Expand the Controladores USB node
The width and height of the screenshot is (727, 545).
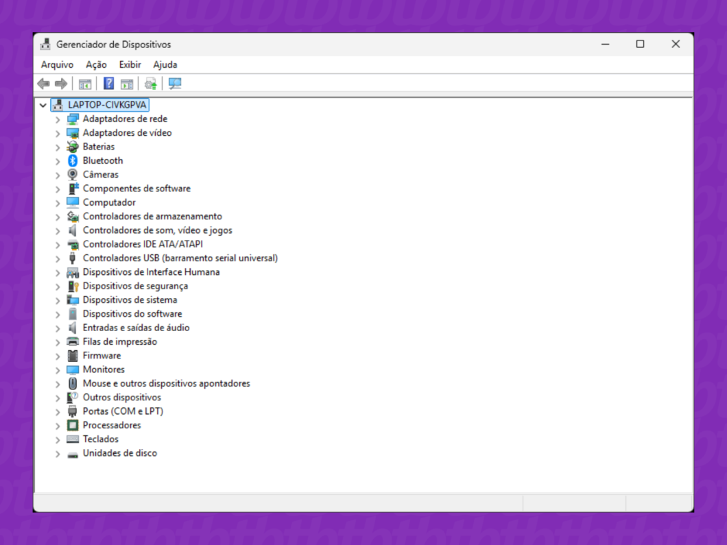pyautogui.click(x=58, y=258)
